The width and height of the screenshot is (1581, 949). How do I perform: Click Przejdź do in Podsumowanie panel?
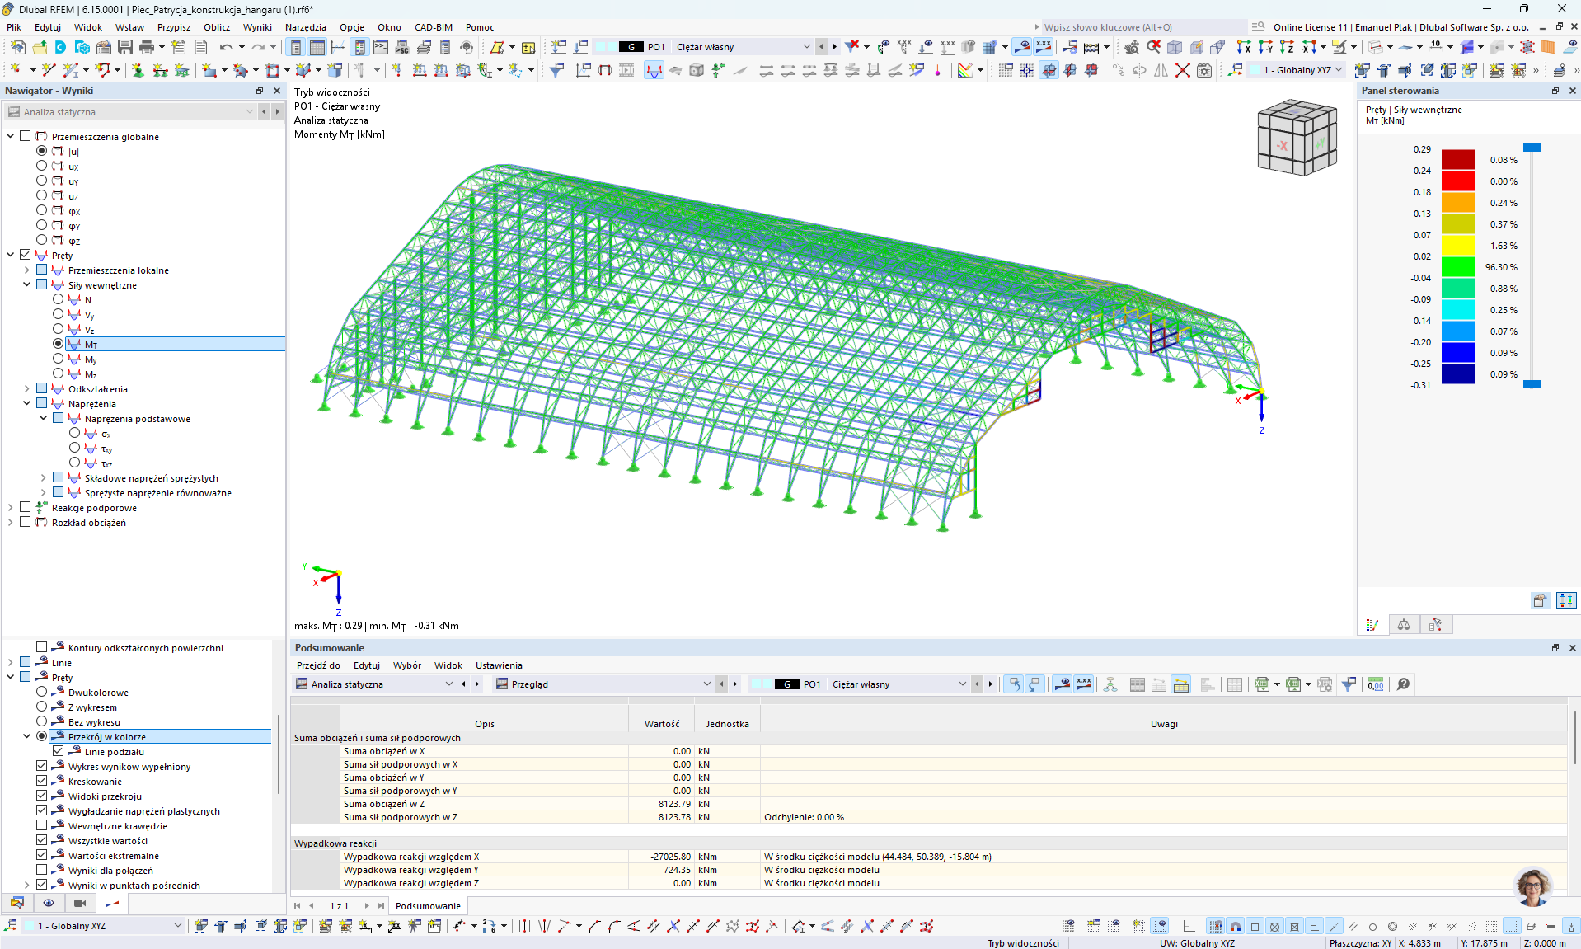(x=318, y=665)
